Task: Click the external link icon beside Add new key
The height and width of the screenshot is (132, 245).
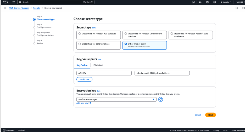Action: (x=90, y=103)
